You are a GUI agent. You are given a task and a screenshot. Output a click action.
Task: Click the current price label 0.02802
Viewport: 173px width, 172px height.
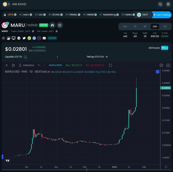(x=165, y=88)
